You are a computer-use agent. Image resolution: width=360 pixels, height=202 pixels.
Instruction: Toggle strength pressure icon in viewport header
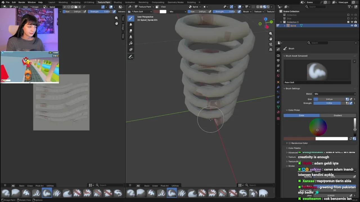coord(239,12)
